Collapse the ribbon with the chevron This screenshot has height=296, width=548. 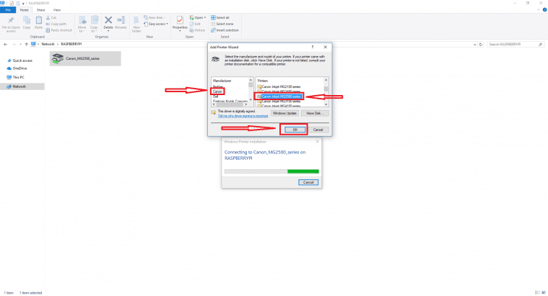coord(539,10)
